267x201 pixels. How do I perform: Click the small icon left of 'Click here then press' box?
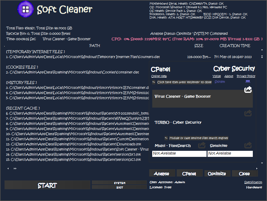coord(154,82)
